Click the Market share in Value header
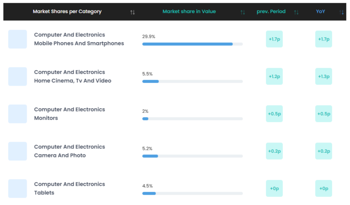Image resolution: width=350 pixels, height=205 pixels. 189,11
